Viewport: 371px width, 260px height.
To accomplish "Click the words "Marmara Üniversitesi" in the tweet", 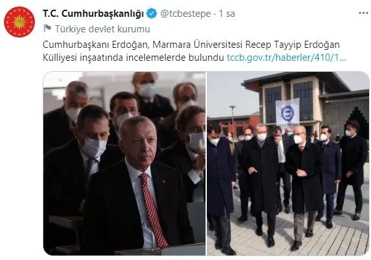I will (x=198, y=44).
